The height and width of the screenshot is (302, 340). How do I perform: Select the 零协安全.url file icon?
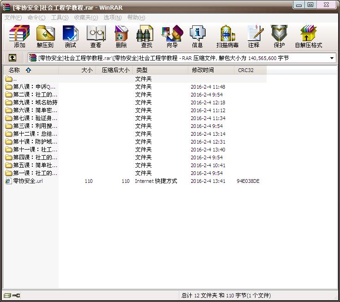coord(8,181)
